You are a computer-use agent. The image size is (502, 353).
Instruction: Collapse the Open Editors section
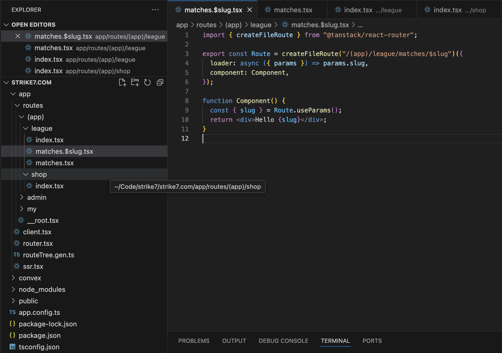[6, 25]
